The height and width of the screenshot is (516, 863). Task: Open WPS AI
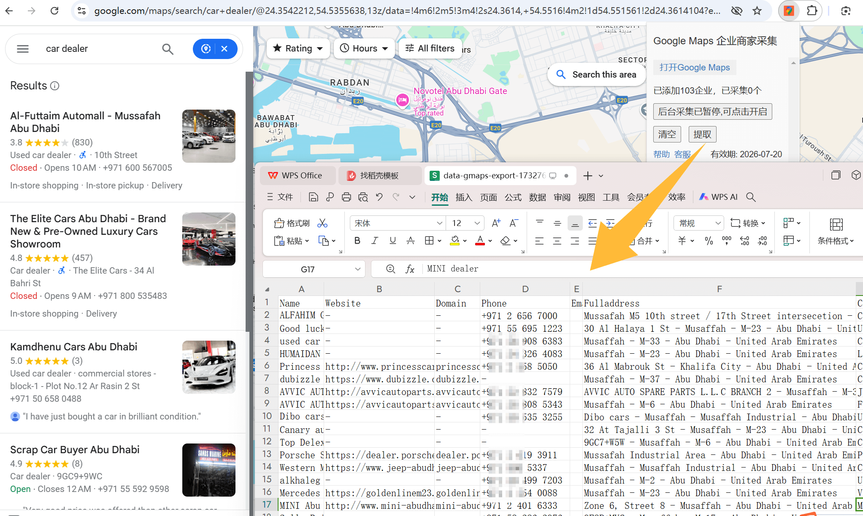coord(719,197)
